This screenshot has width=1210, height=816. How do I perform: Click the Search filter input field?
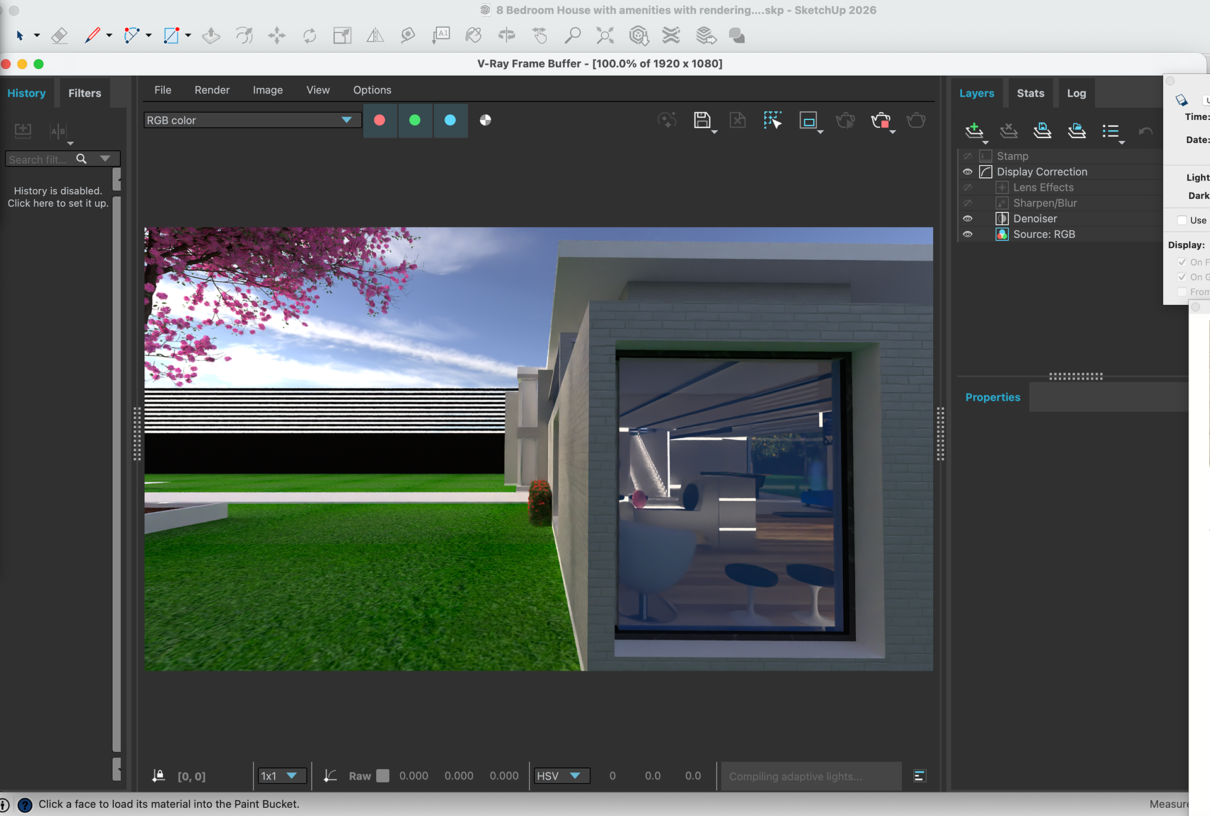[39, 160]
